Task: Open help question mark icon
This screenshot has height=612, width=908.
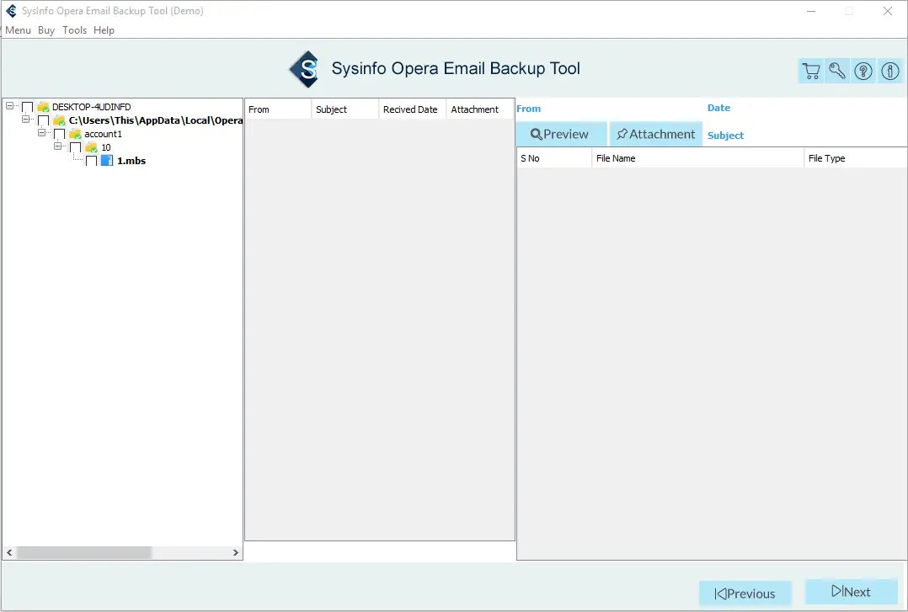Action: (863, 72)
